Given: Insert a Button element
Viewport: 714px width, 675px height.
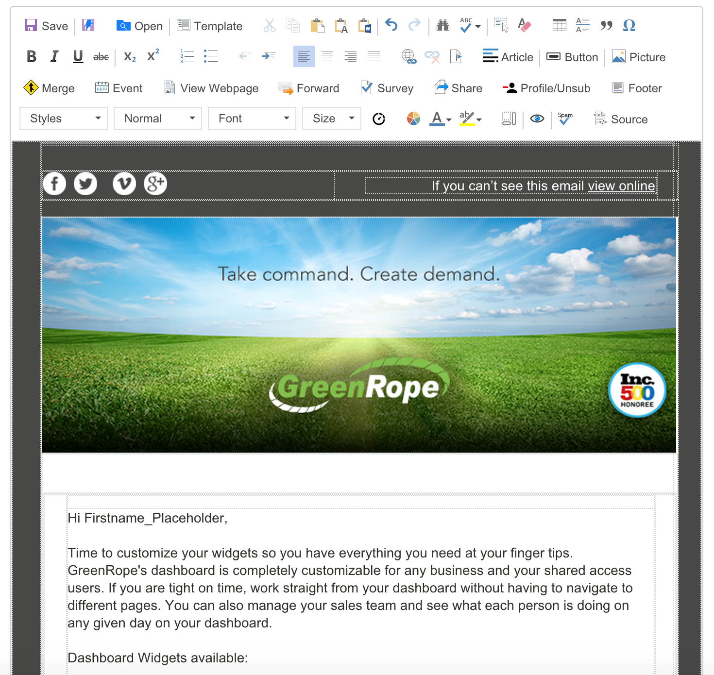Looking at the screenshot, I should (572, 57).
